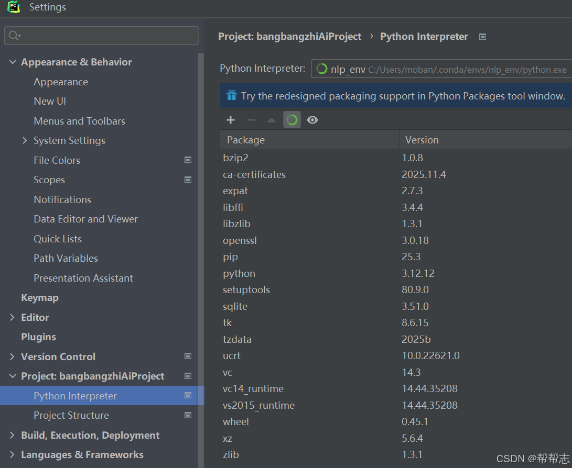Click the Uninstall package minus icon
Screen dimensions: 572x468
(x=251, y=120)
